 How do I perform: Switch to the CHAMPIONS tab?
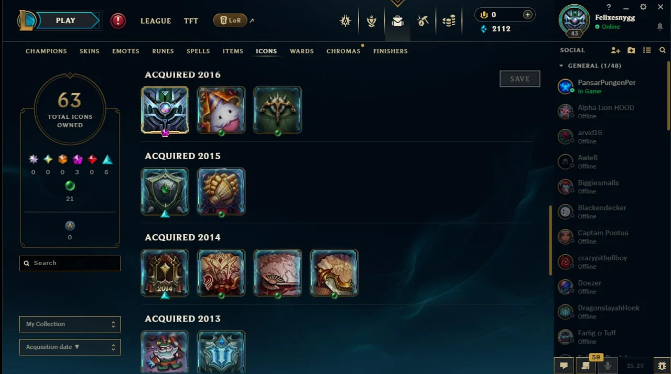click(x=46, y=51)
